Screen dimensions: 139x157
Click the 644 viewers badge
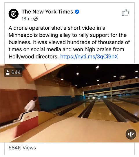(x=13, y=72)
